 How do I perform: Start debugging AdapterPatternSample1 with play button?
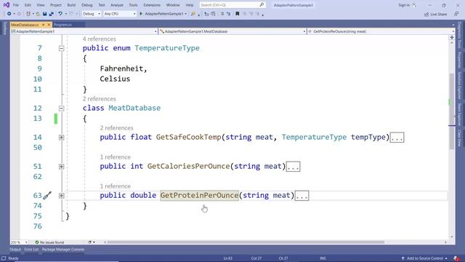(x=141, y=14)
